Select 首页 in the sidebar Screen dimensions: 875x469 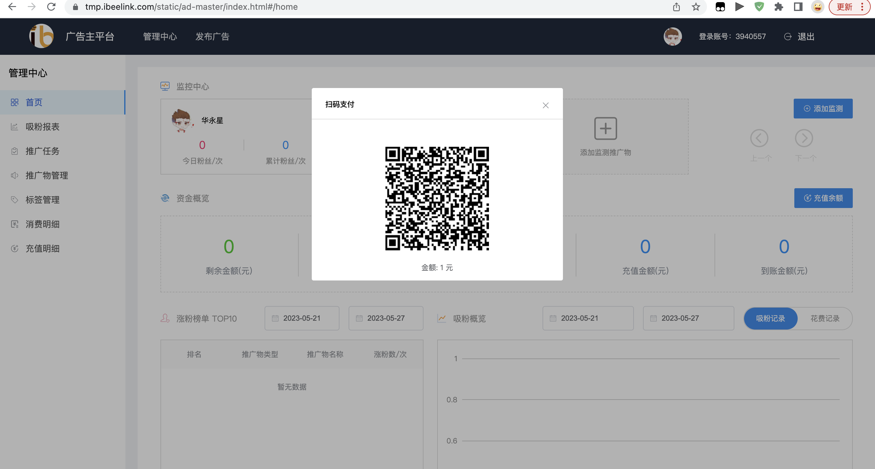point(62,102)
